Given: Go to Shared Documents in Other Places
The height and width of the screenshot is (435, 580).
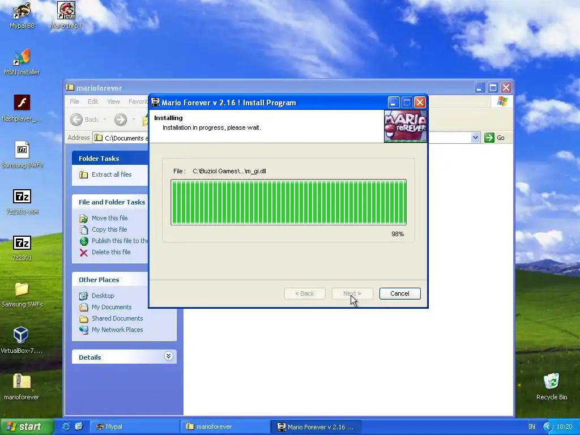Looking at the screenshot, I should coord(117,318).
